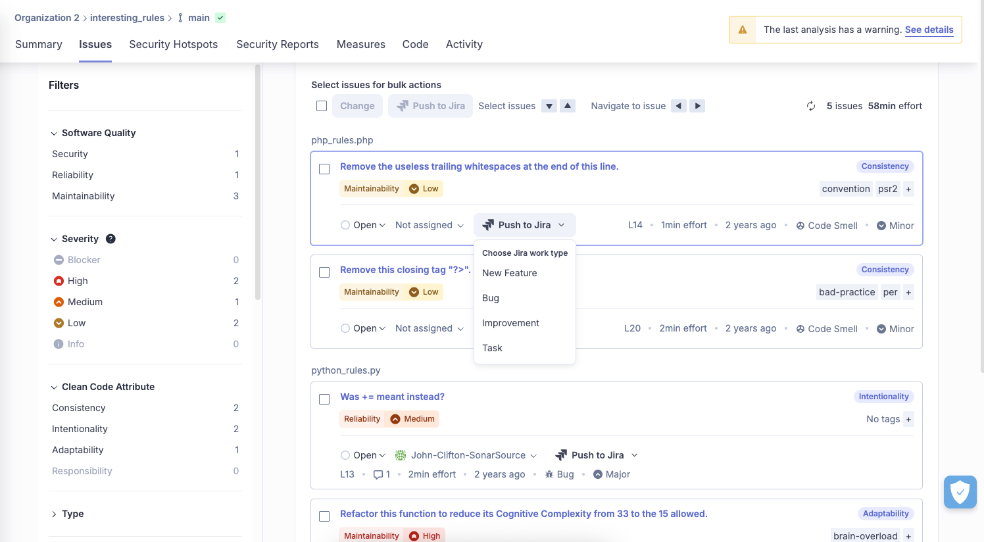This screenshot has width=984, height=542.
Task: Click the refresh icon next to issue count
Action: (x=810, y=106)
